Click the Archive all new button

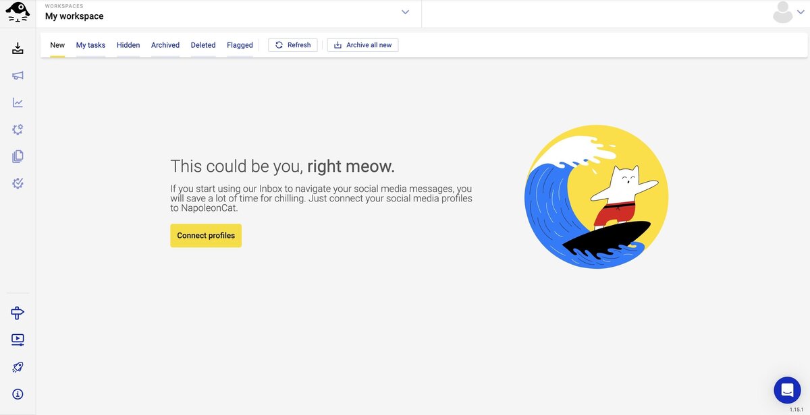pyautogui.click(x=362, y=45)
